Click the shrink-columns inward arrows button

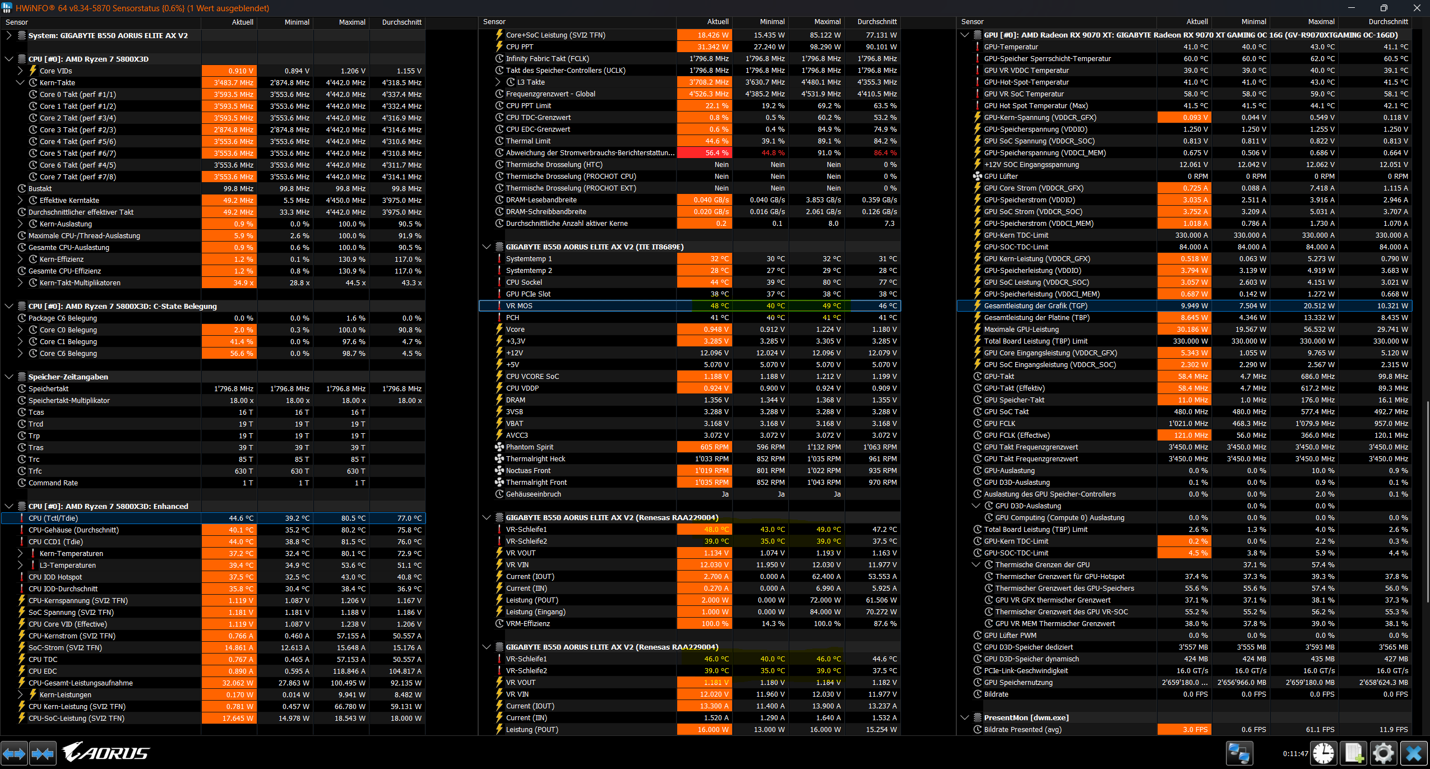click(43, 753)
